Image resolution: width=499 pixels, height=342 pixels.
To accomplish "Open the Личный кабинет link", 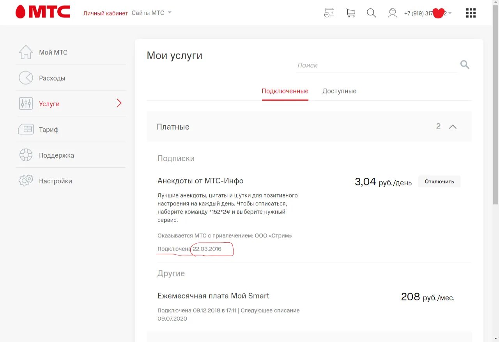I will click(106, 13).
